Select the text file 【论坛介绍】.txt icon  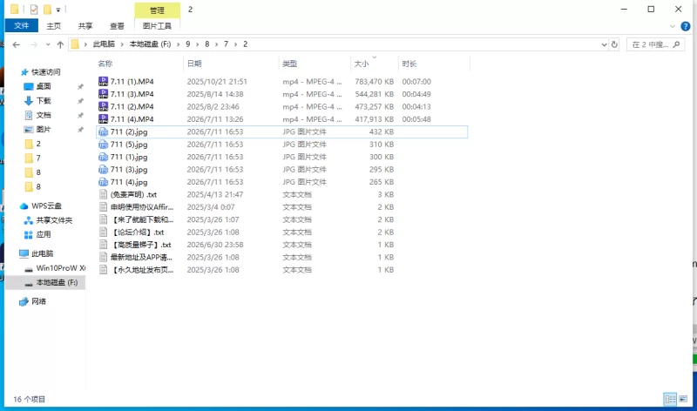click(103, 232)
